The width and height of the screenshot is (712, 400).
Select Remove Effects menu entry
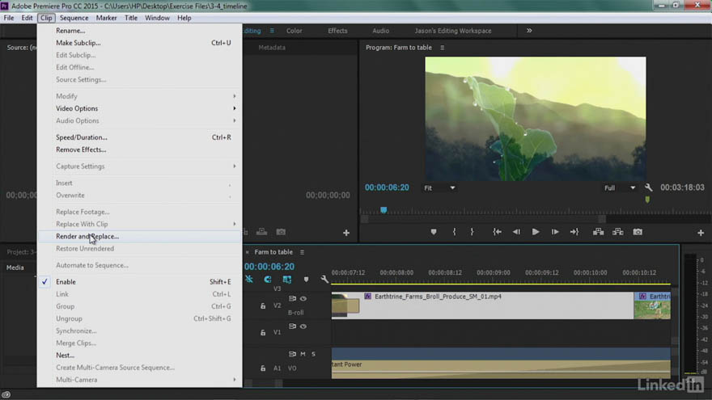139,149
